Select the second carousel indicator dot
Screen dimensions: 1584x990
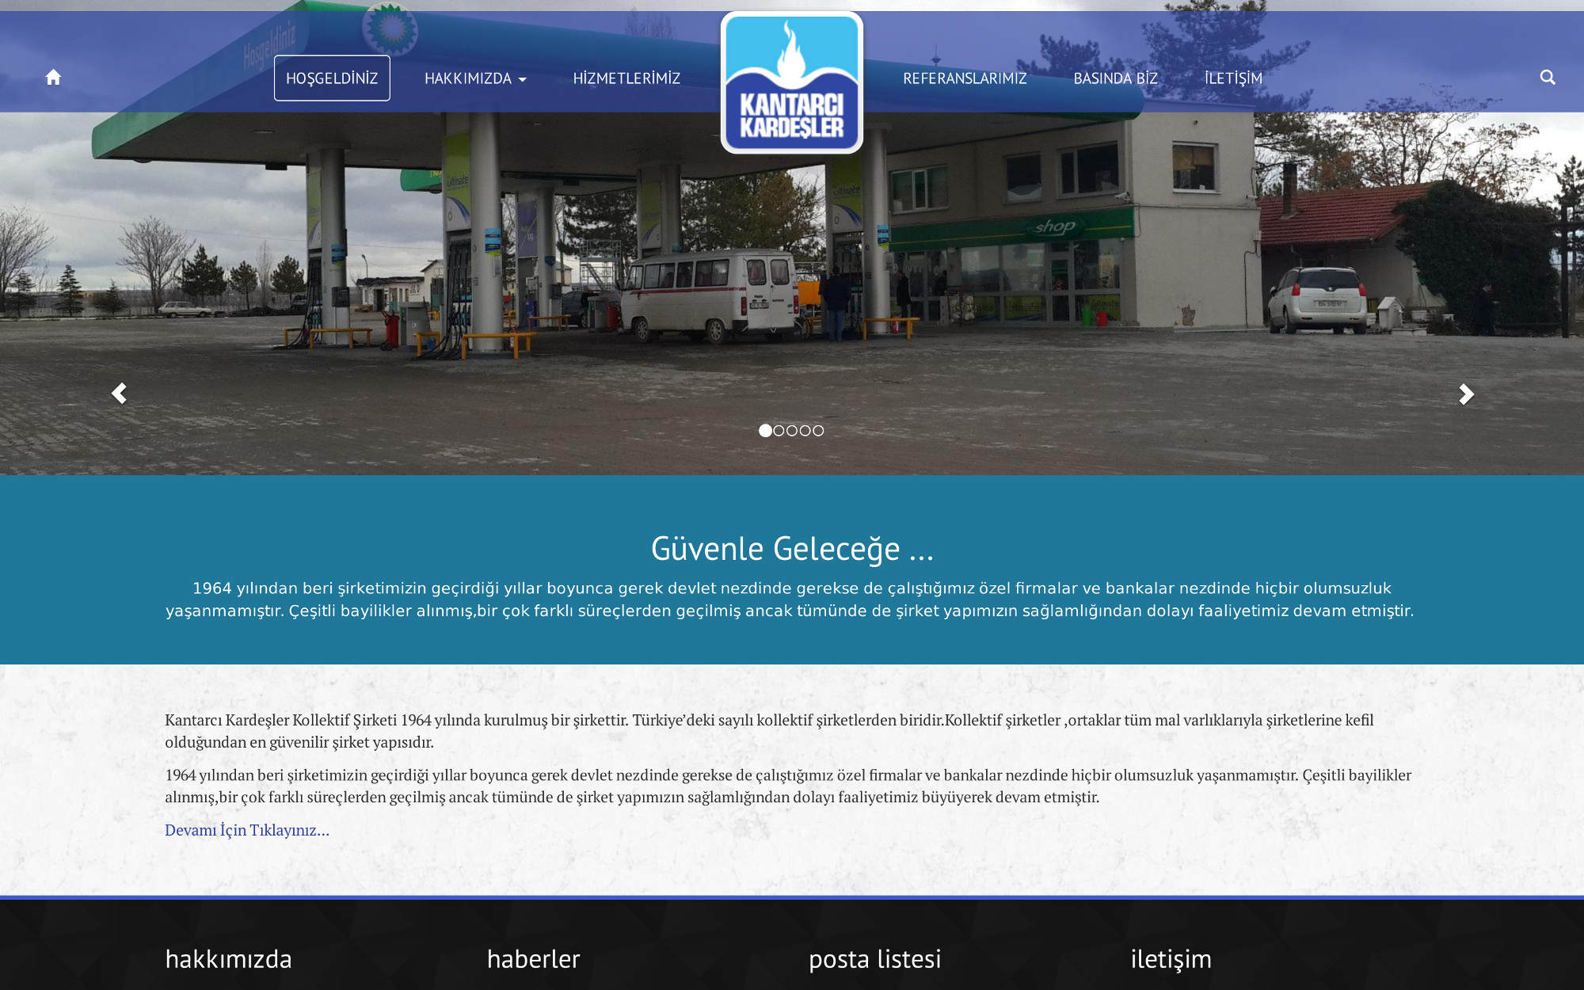(x=779, y=431)
